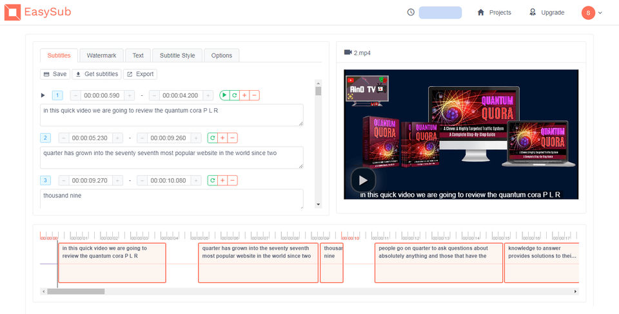Click timeline horizontal scrollbar thumb

[76, 291]
